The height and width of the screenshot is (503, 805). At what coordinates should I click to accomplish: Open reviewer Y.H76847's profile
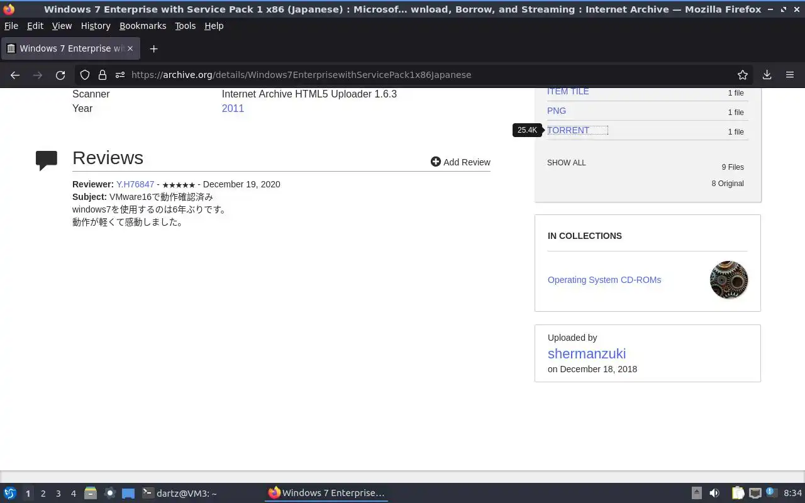[135, 184]
